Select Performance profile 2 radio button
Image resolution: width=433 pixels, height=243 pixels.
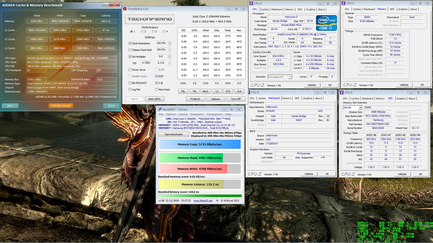click(142, 31)
